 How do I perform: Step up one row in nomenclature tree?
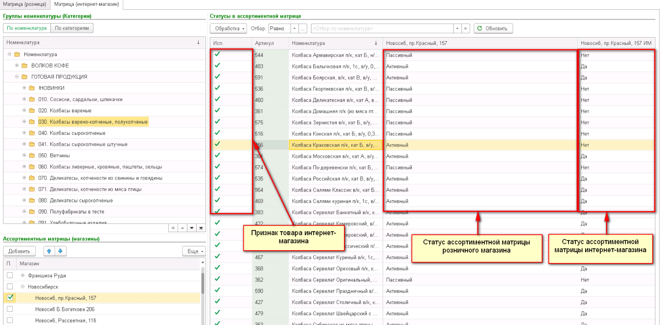[182, 228]
